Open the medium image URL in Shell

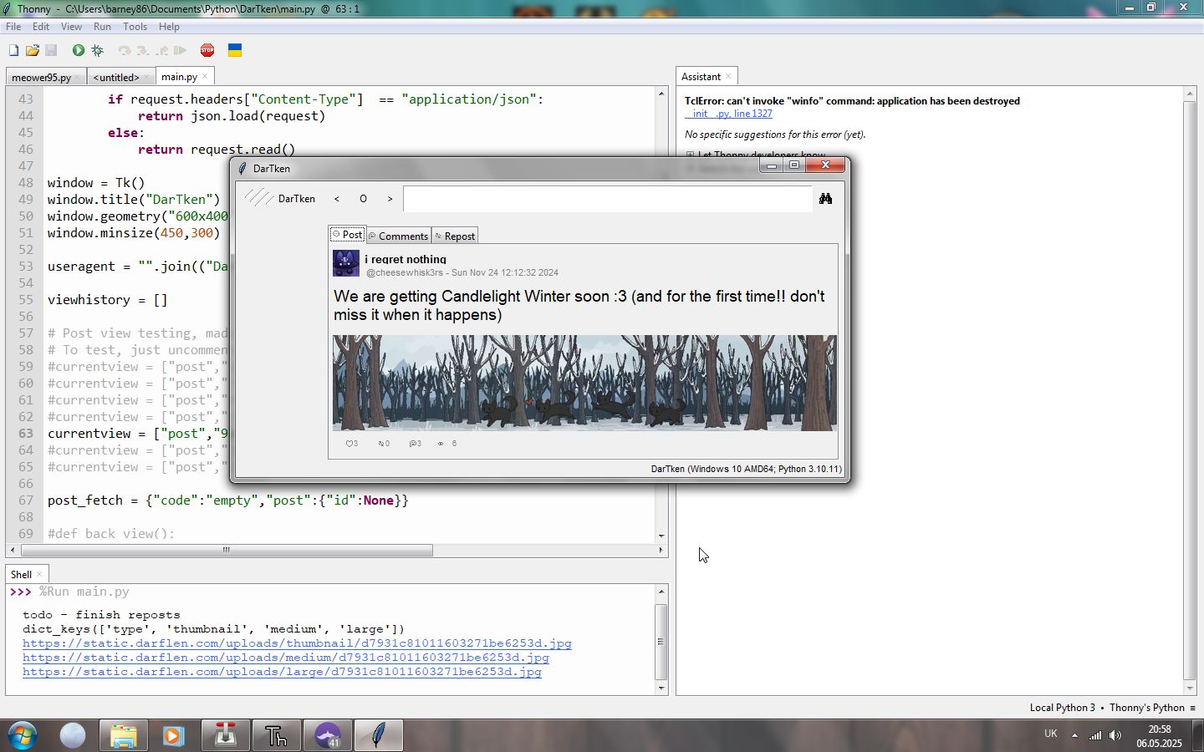tap(286, 658)
